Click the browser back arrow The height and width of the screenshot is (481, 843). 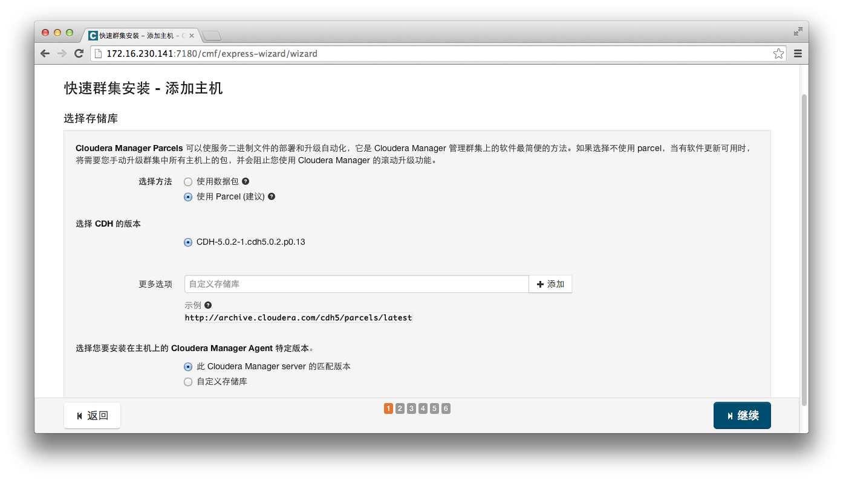tap(45, 54)
